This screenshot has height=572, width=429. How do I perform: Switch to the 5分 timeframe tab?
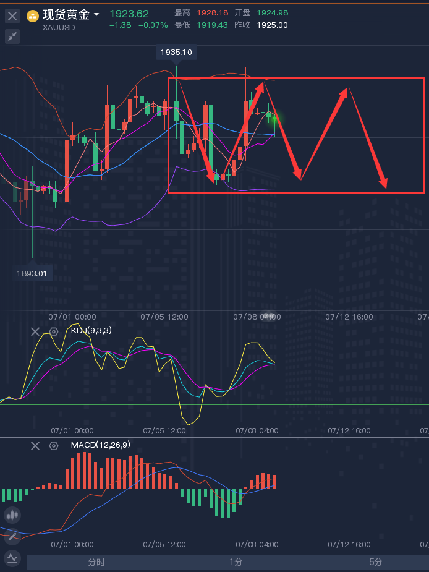[375, 562]
